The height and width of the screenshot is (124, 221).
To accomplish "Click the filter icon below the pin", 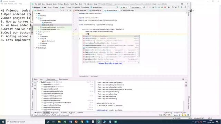I will pos(35,89).
